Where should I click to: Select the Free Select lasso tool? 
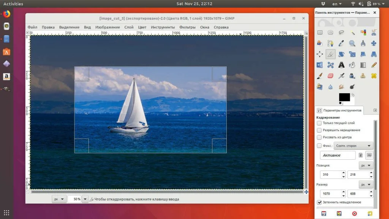tap(342, 33)
